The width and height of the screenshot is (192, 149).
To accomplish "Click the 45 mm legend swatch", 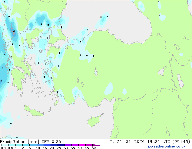I will [89, 145].
